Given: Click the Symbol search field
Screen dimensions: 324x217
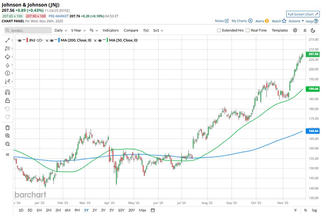Looking at the screenshot, I should [x=28, y=31].
